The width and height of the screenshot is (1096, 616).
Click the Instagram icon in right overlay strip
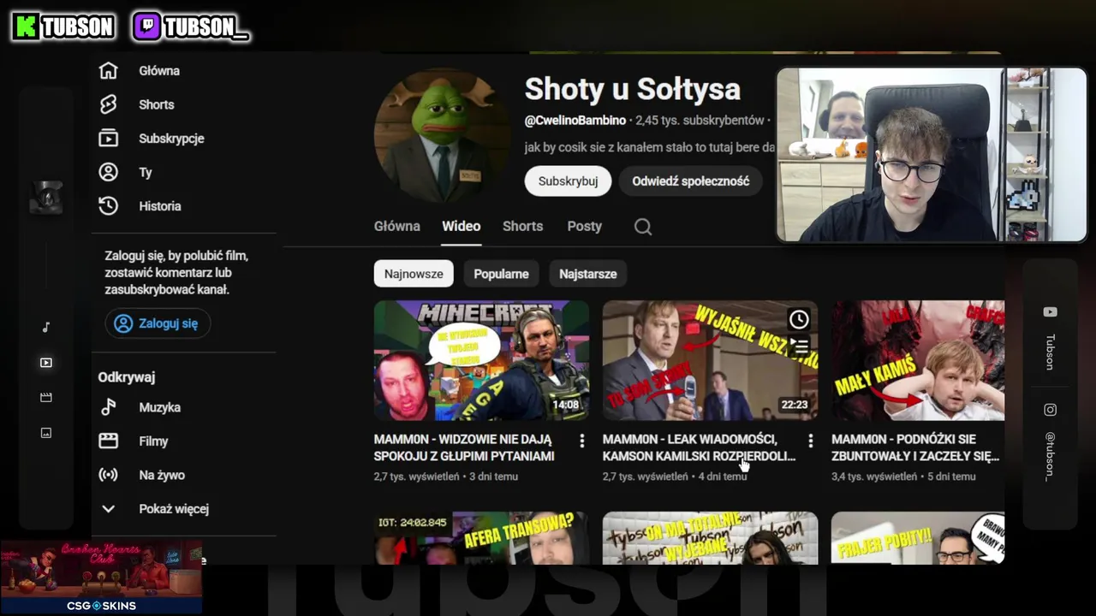(1050, 410)
